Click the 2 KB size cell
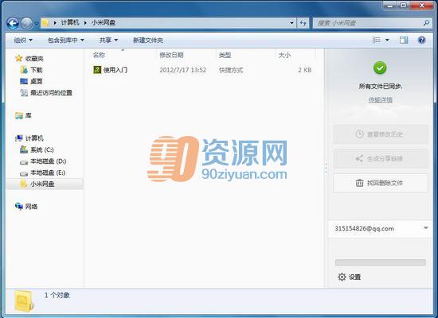This screenshot has height=318, width=438. (x=304, y=70)
